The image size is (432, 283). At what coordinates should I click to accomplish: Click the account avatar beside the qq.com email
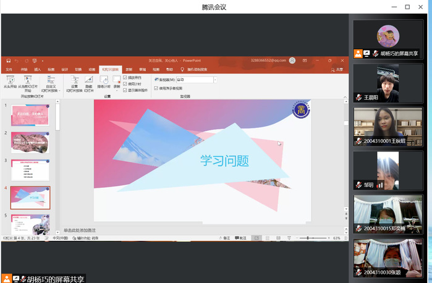click(292, 61)
